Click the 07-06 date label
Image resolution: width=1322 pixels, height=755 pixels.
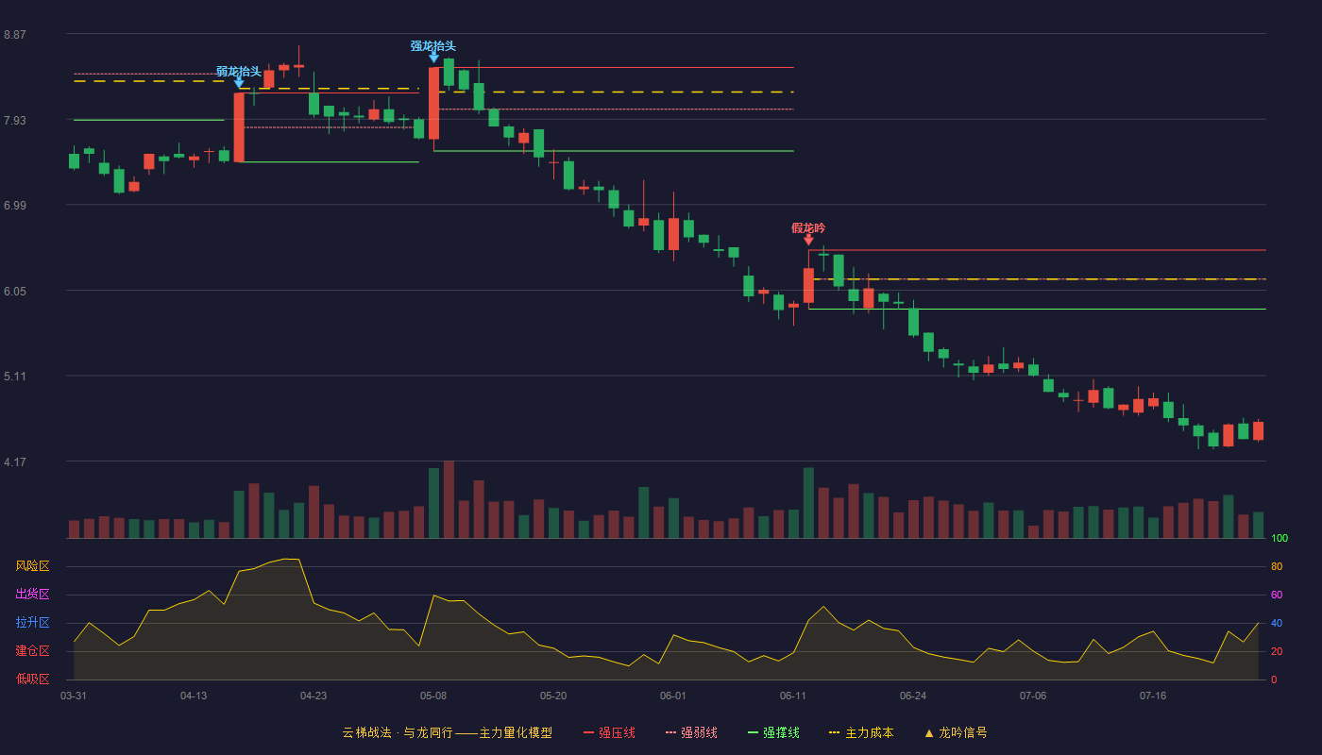tap(1033, 696)
